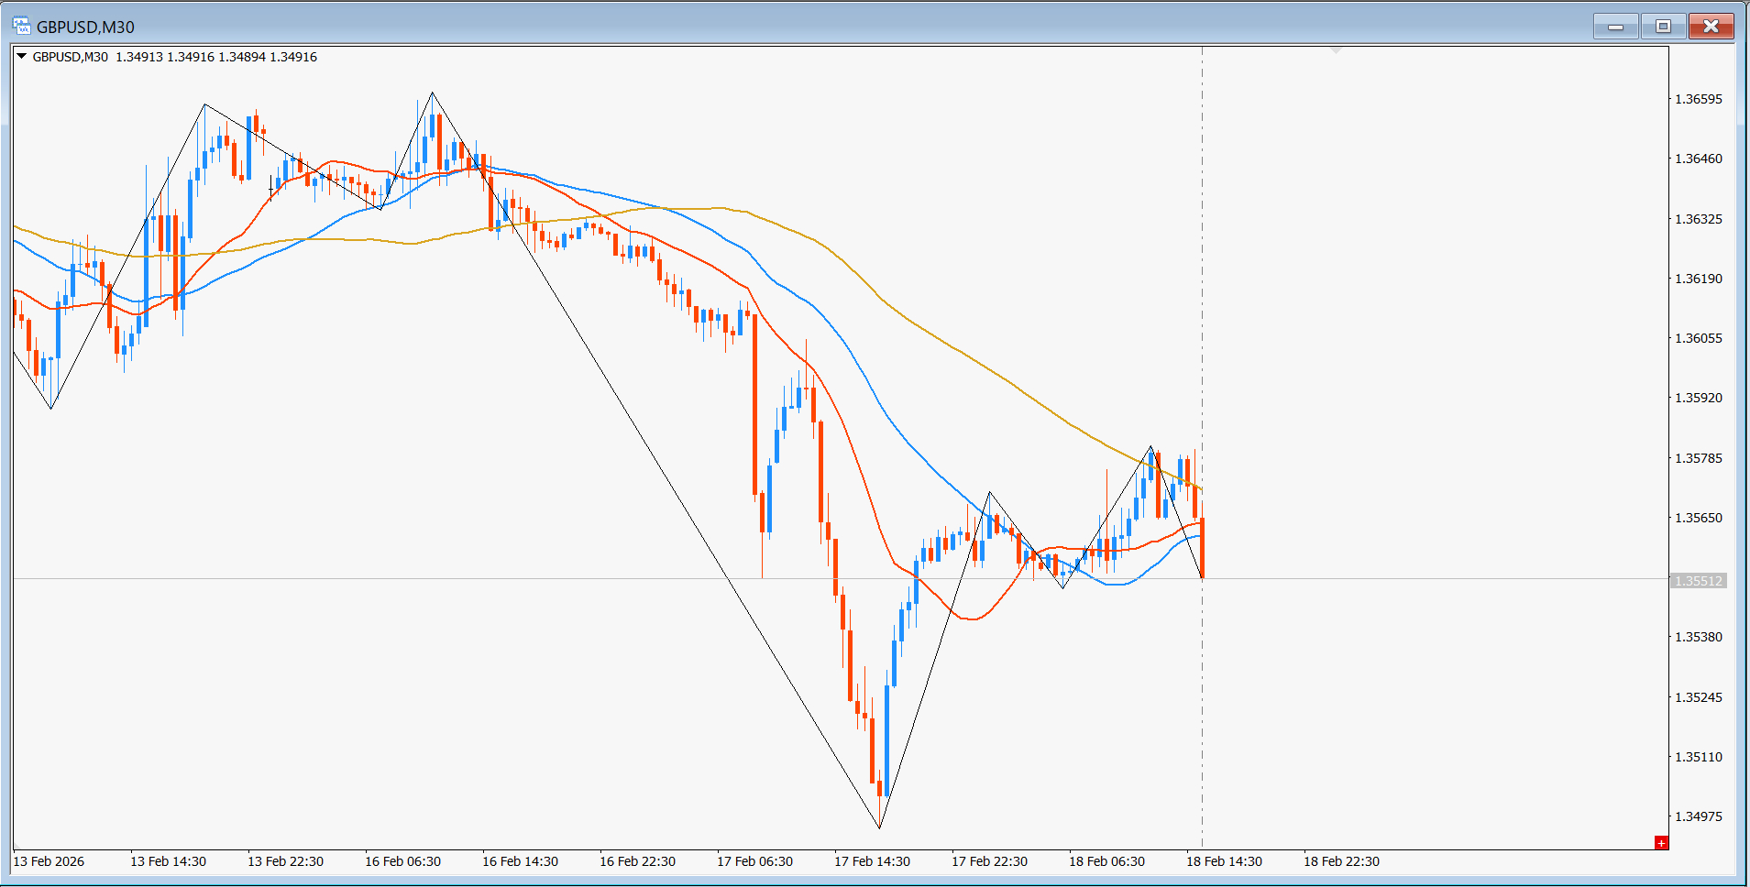Close the GBPUSD,M30 chart window
This screenshot has height=887, width=1750.
point(1711,27)
